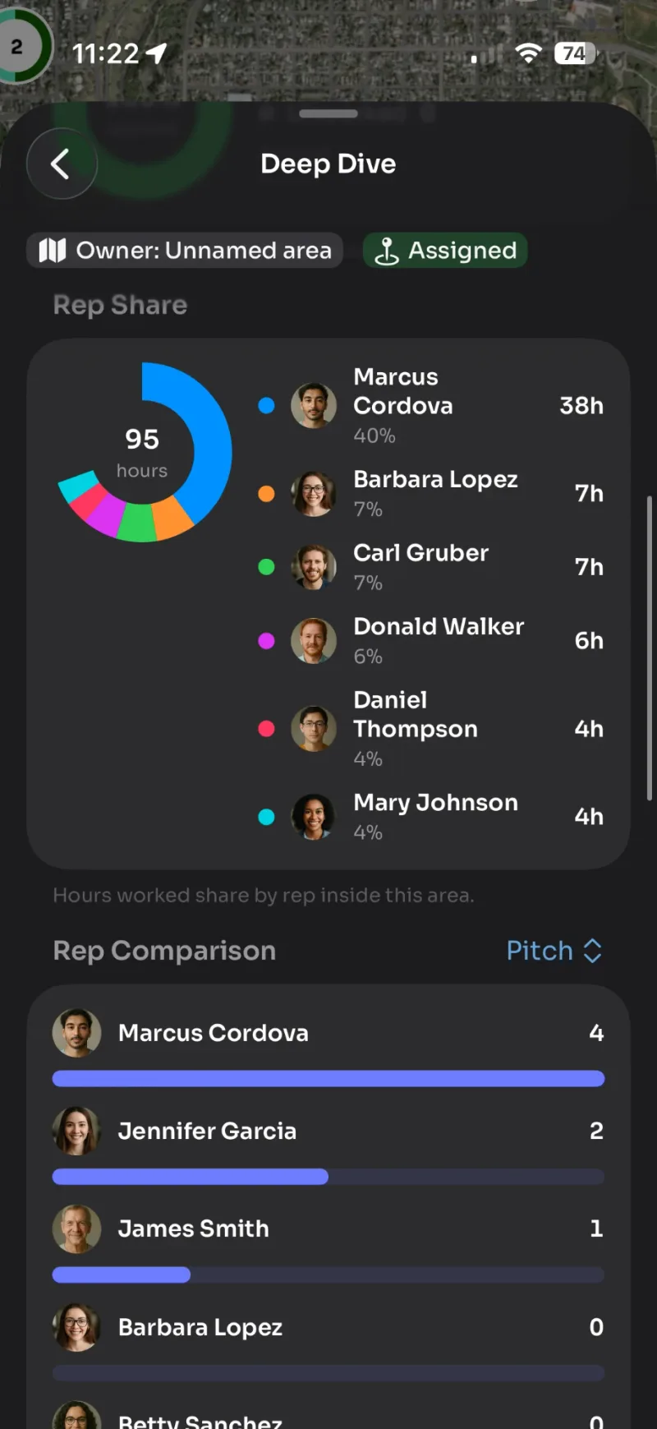Tap the Assigned status chip
The image size is (657, 1429).
click(x=445, y=250)
